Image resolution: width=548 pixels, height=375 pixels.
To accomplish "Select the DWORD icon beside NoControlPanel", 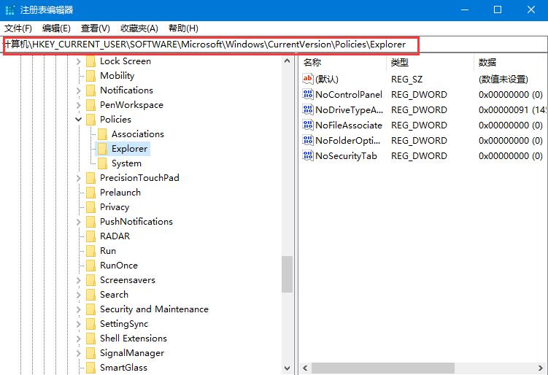I will coord(307,95).
